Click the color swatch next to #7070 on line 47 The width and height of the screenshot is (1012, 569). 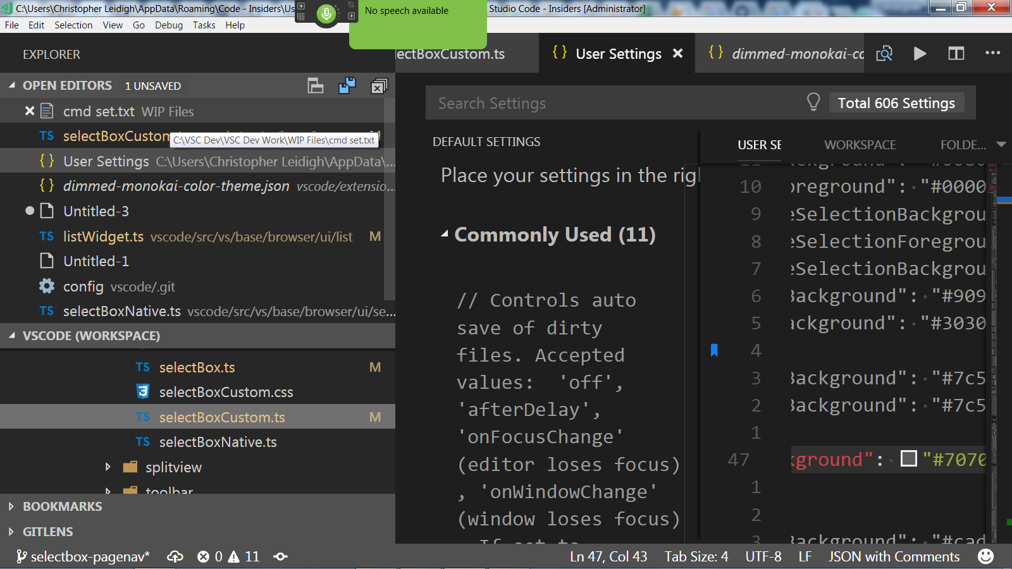(909, 459)
